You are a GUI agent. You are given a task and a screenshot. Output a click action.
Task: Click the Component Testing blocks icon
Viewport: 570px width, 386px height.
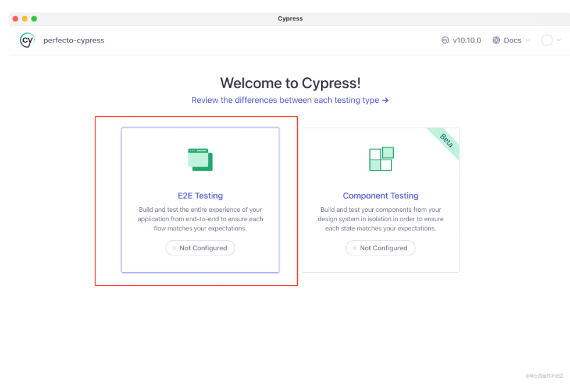[x=382, y=159]
